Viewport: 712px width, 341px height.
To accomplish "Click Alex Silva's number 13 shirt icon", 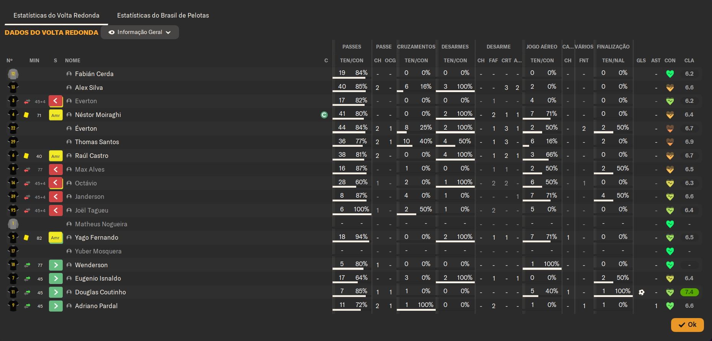I will coord(13,87).
